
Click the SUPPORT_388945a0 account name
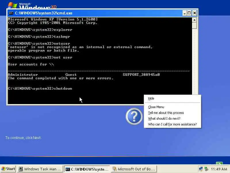(x=141, y=75)
